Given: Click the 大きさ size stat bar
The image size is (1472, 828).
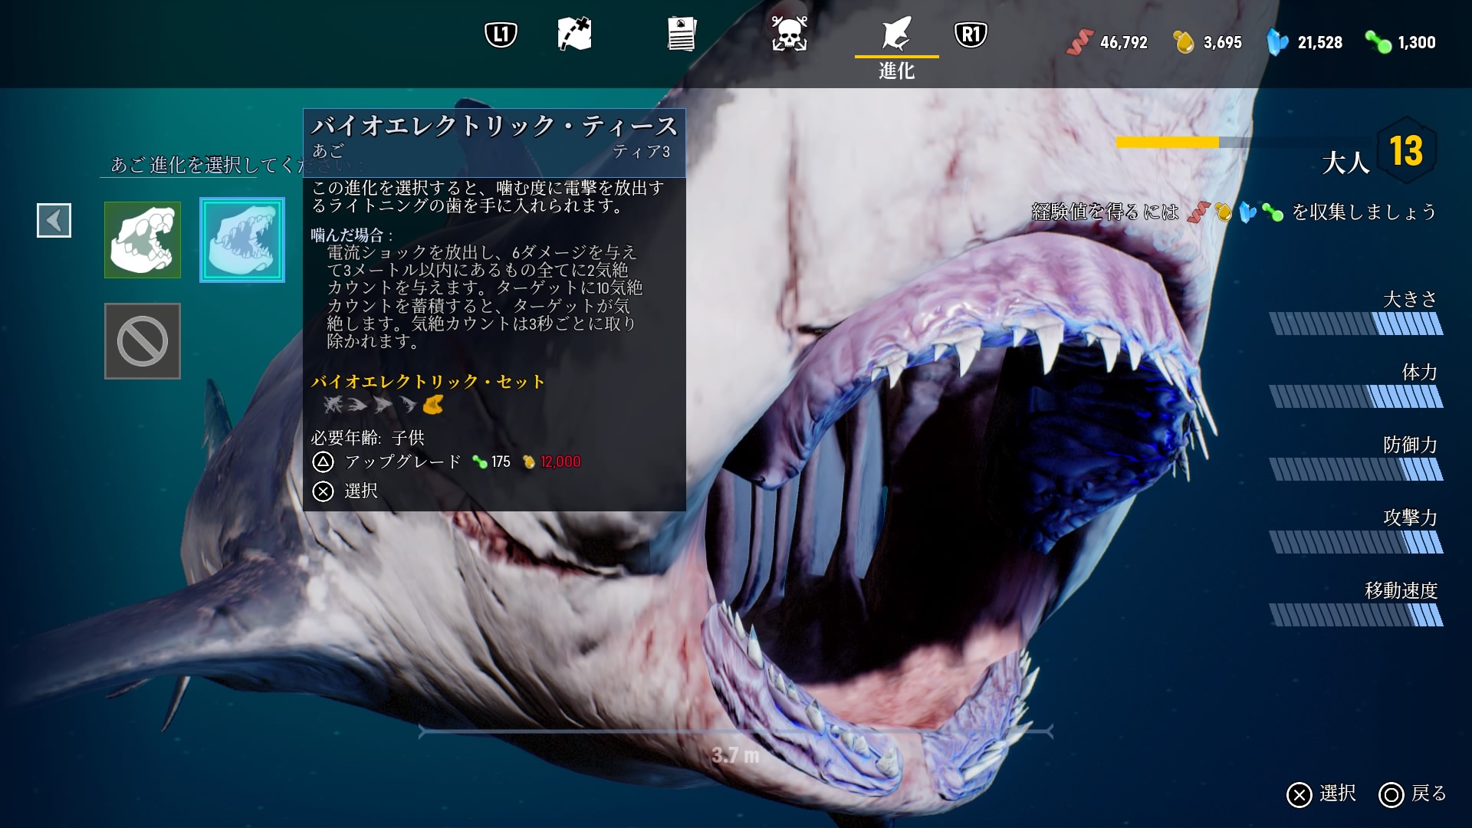Looking at the screenshot, I should pos(1355,324).
